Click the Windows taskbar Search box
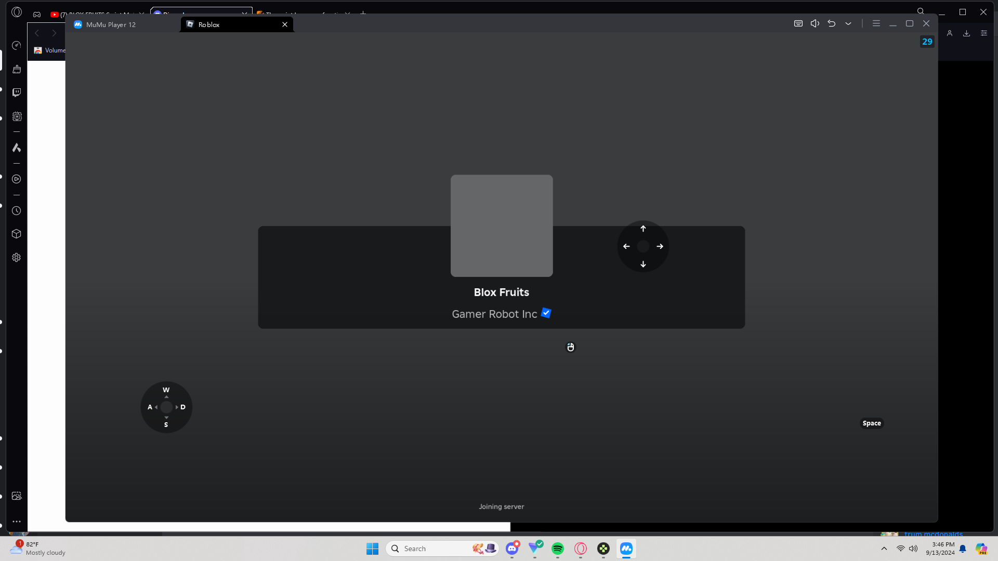998x561 pixels. (x=442, y=549)
